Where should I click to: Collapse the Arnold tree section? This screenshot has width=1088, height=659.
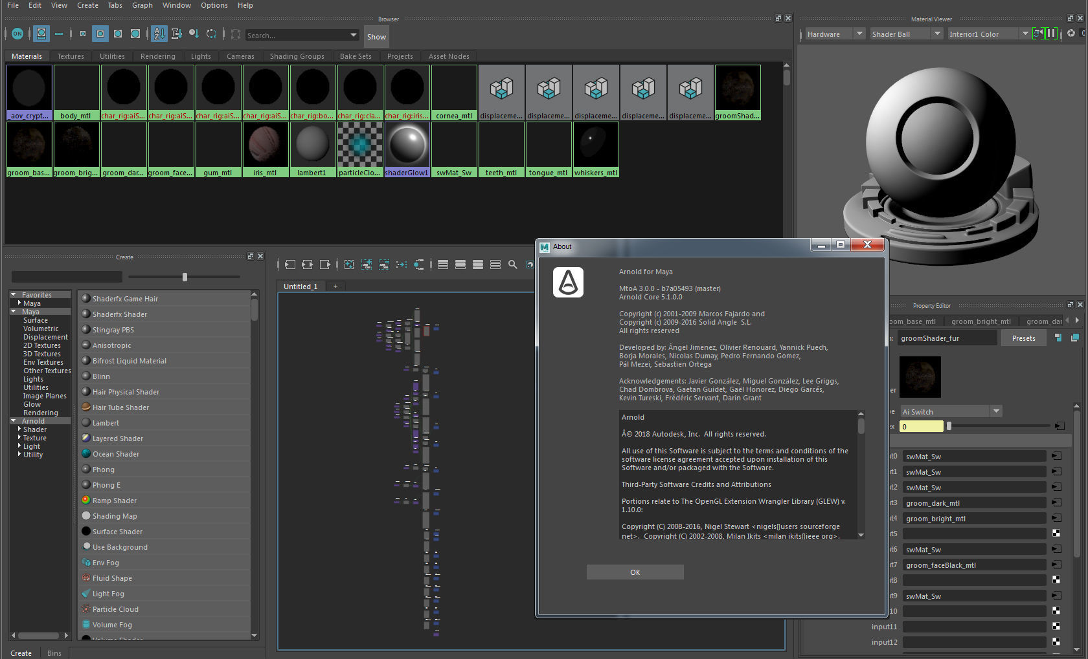click(x=14, y=421)
